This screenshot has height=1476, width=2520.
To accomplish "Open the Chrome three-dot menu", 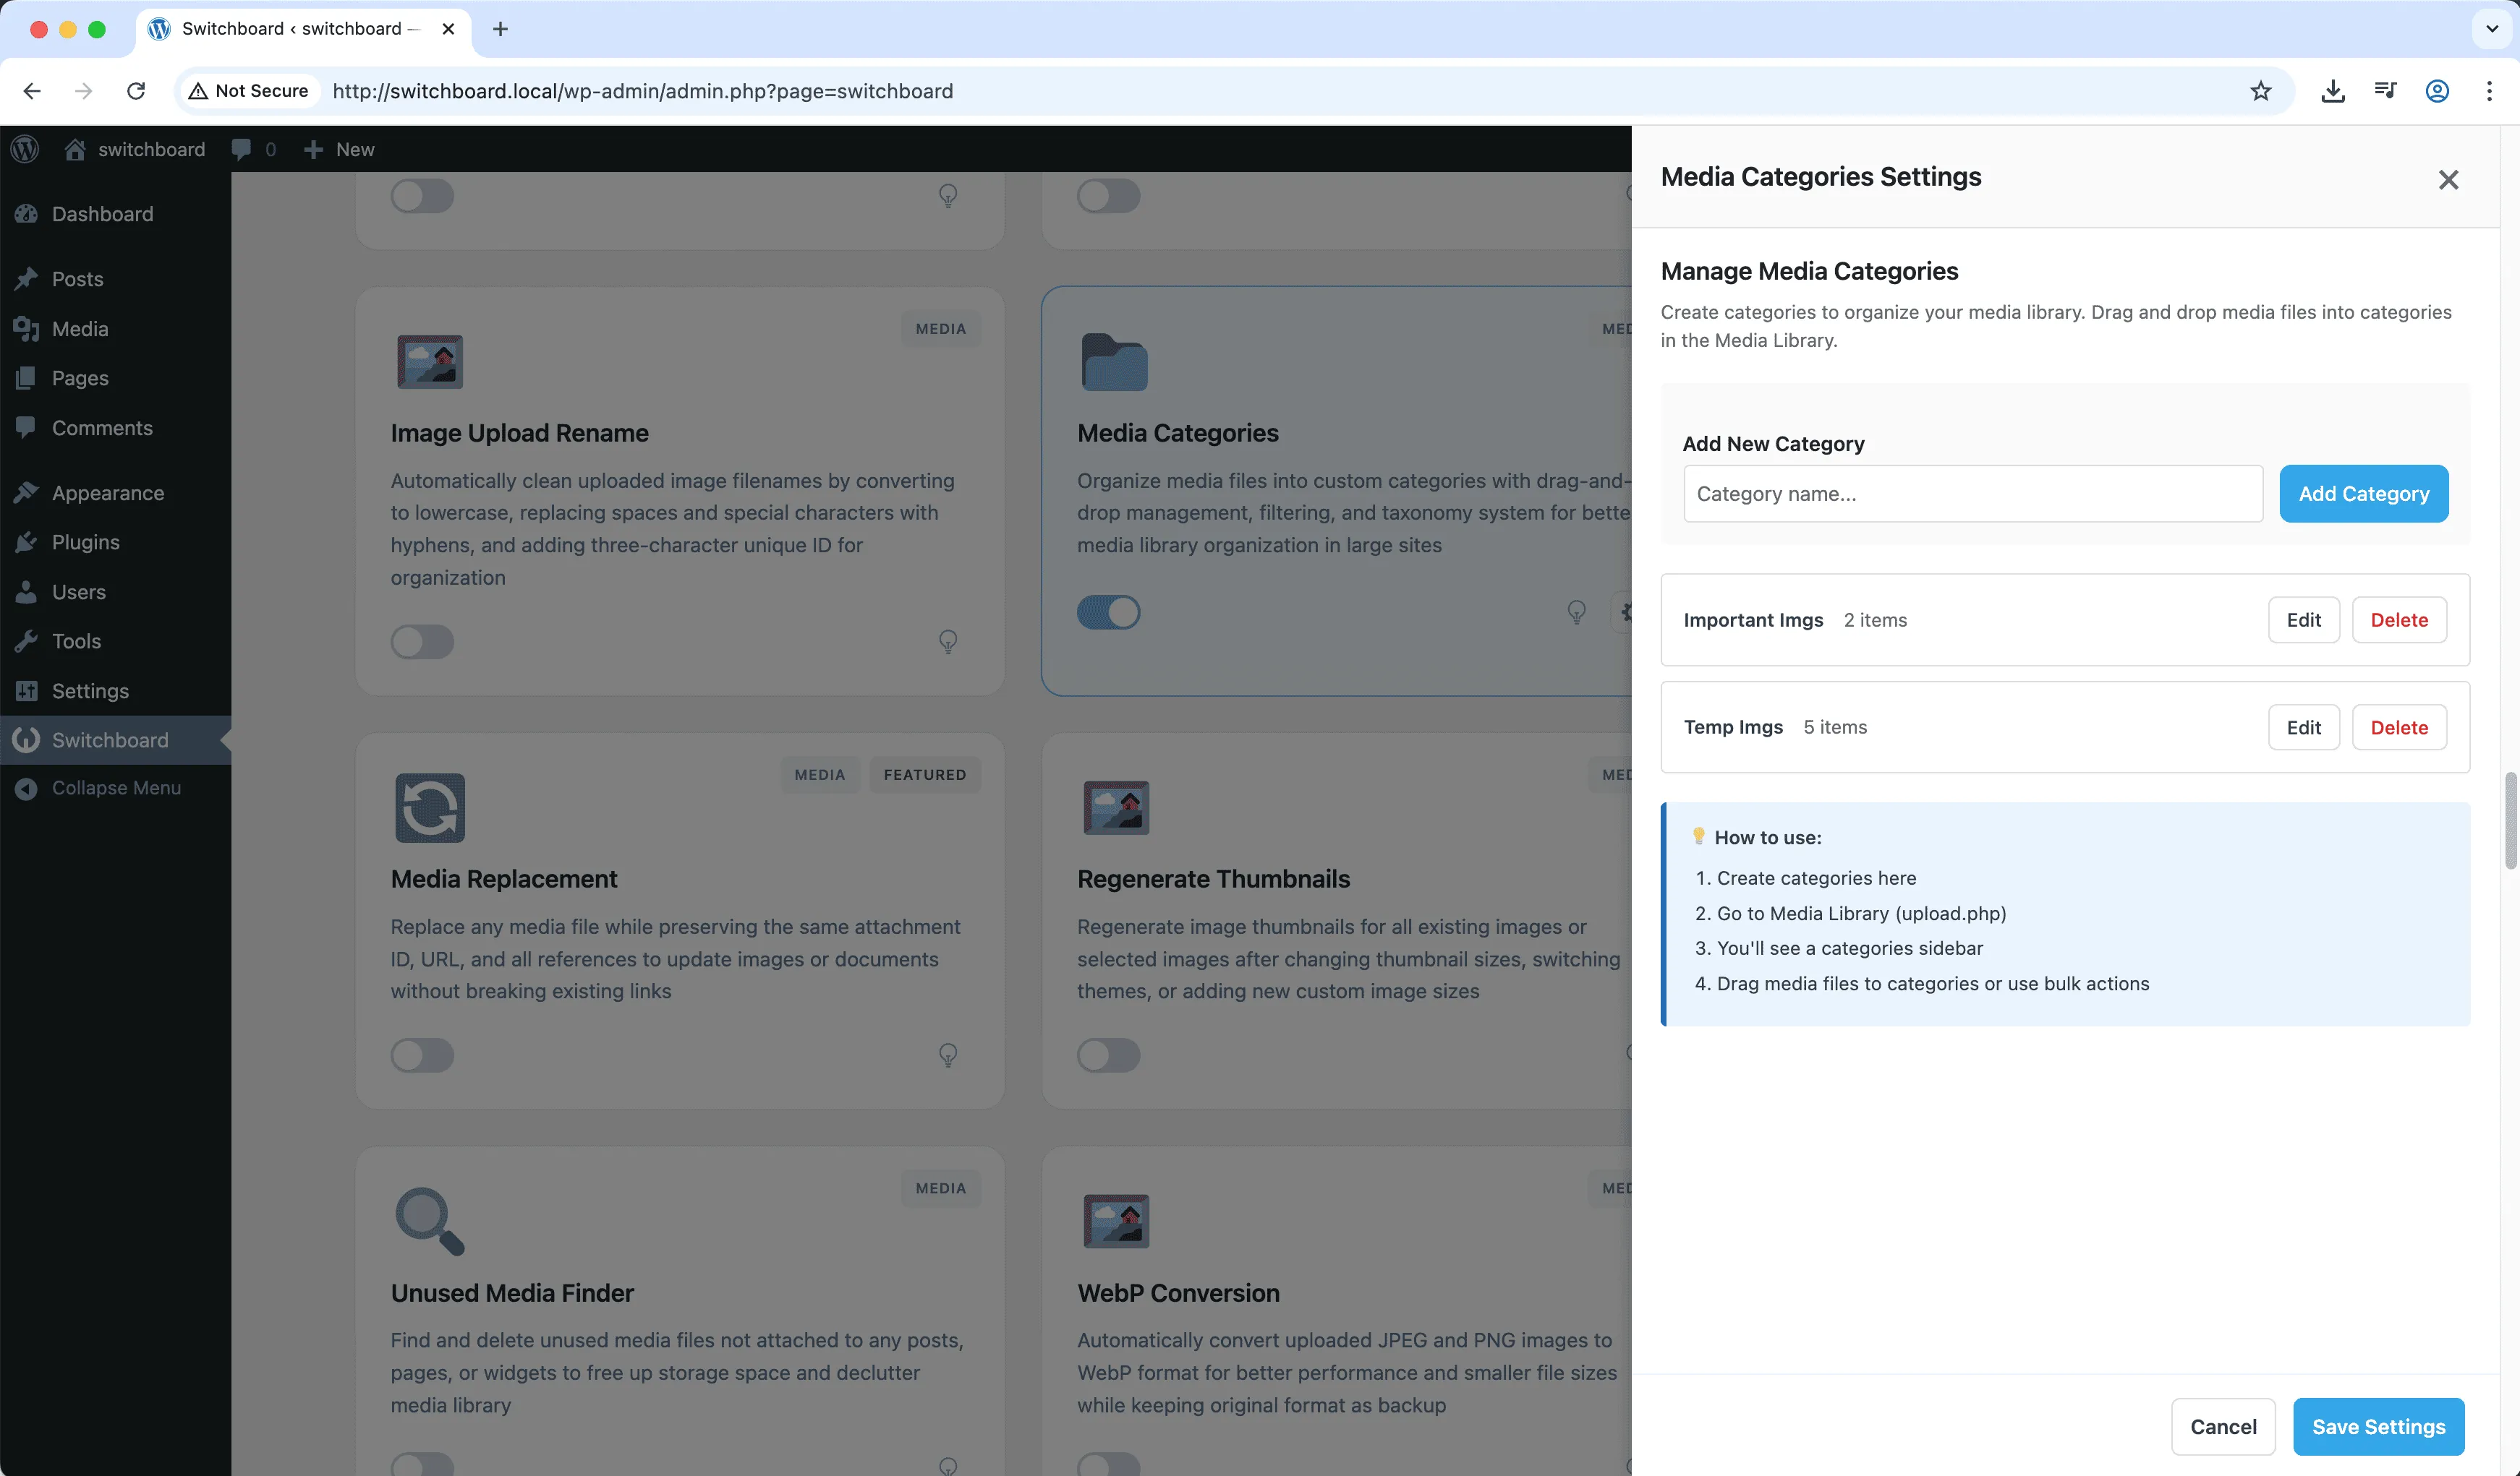I will pyautogui.click(x=2489, y=91).
